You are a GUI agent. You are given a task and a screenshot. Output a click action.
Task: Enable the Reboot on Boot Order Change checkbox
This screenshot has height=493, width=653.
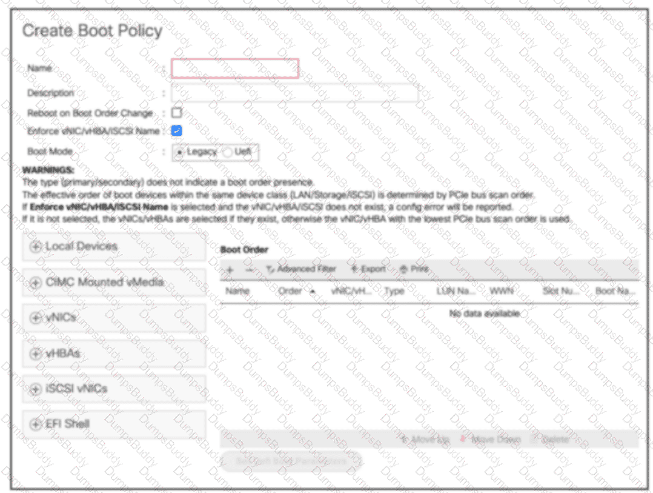176,113
